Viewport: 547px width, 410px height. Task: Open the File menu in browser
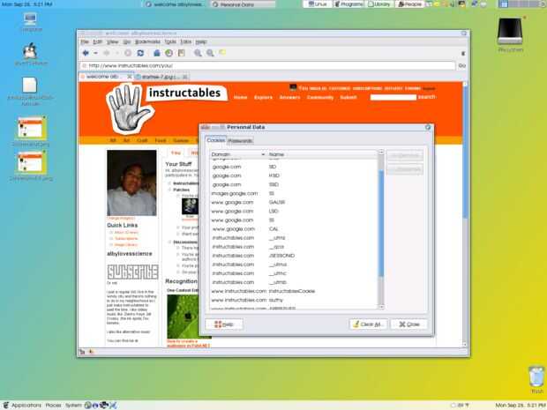click(85, 41)
